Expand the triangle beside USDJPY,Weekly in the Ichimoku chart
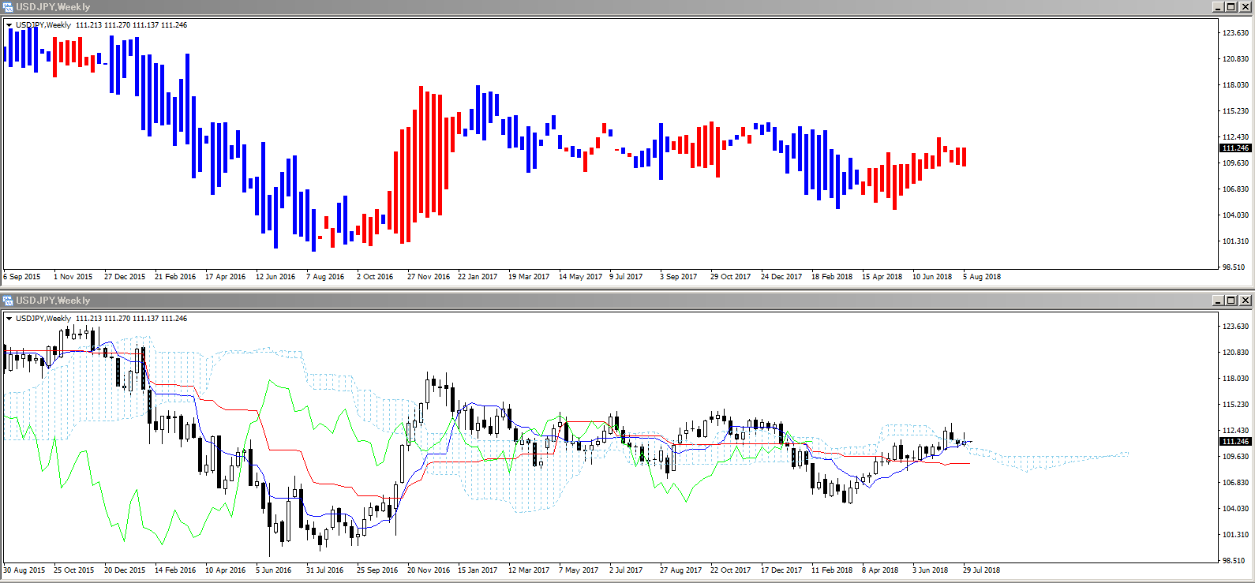The width and height of the screenshot is (1255, 583). coord(9,319)
